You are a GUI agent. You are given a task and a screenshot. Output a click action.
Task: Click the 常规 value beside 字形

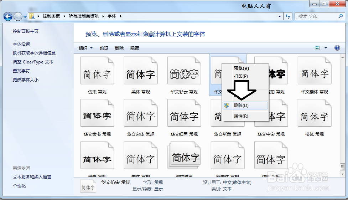tap(159, 183)
